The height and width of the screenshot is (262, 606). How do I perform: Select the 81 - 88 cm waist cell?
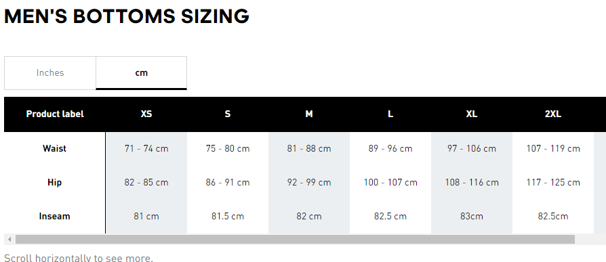309,148
